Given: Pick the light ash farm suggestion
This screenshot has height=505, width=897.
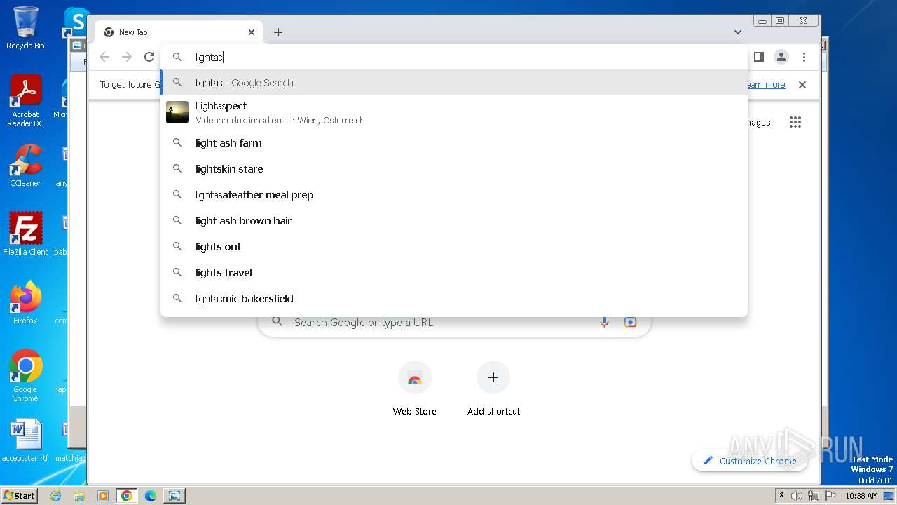Looking at the screenshot, I should [x=454, y=143].
